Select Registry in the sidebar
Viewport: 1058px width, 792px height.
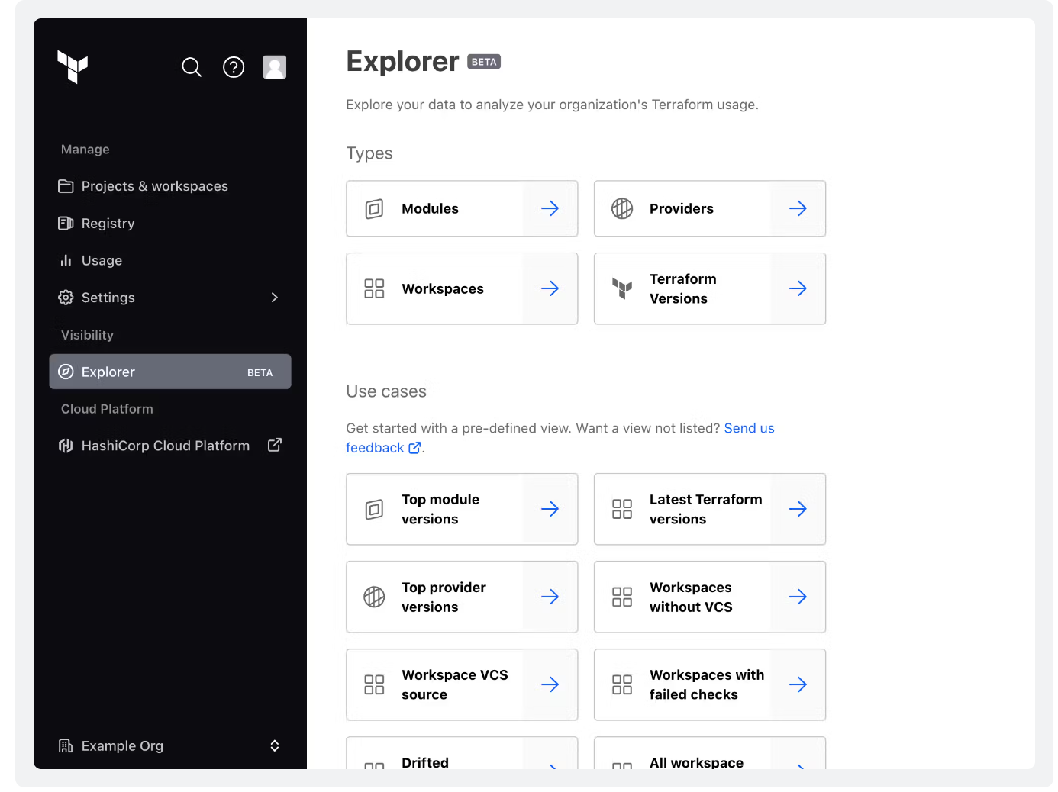click(107, 223)
